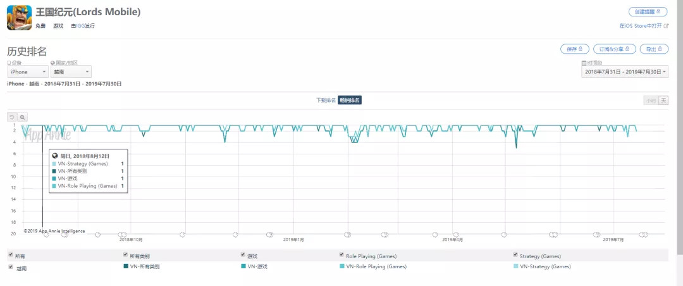Switch to the 下载排名 tab

pos(326,101)
